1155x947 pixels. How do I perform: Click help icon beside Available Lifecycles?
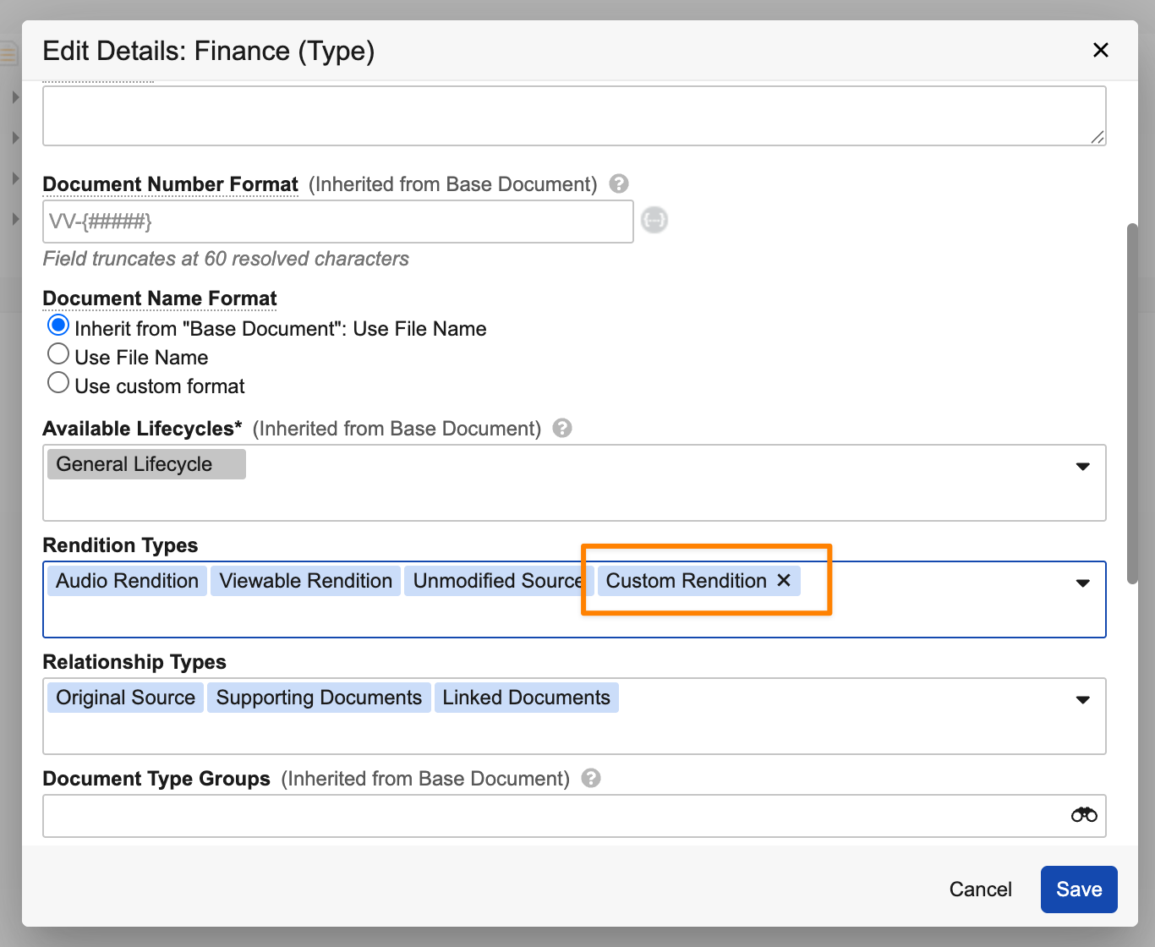pos(562,428)
